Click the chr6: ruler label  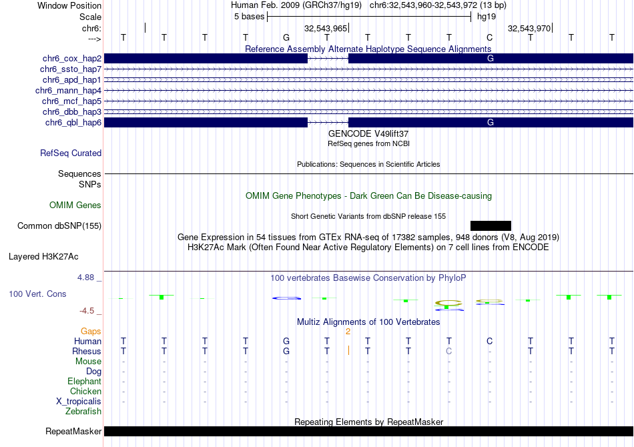91,28
